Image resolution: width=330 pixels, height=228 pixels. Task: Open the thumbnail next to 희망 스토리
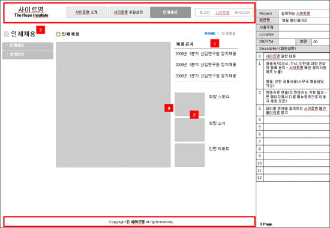coord(190,104)
